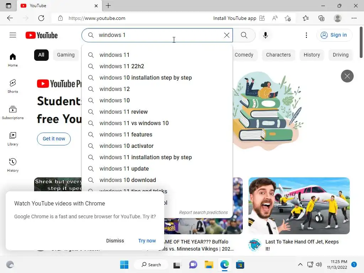
Task: Click the taskbar Search box
Action: click(x=151, y=264)
